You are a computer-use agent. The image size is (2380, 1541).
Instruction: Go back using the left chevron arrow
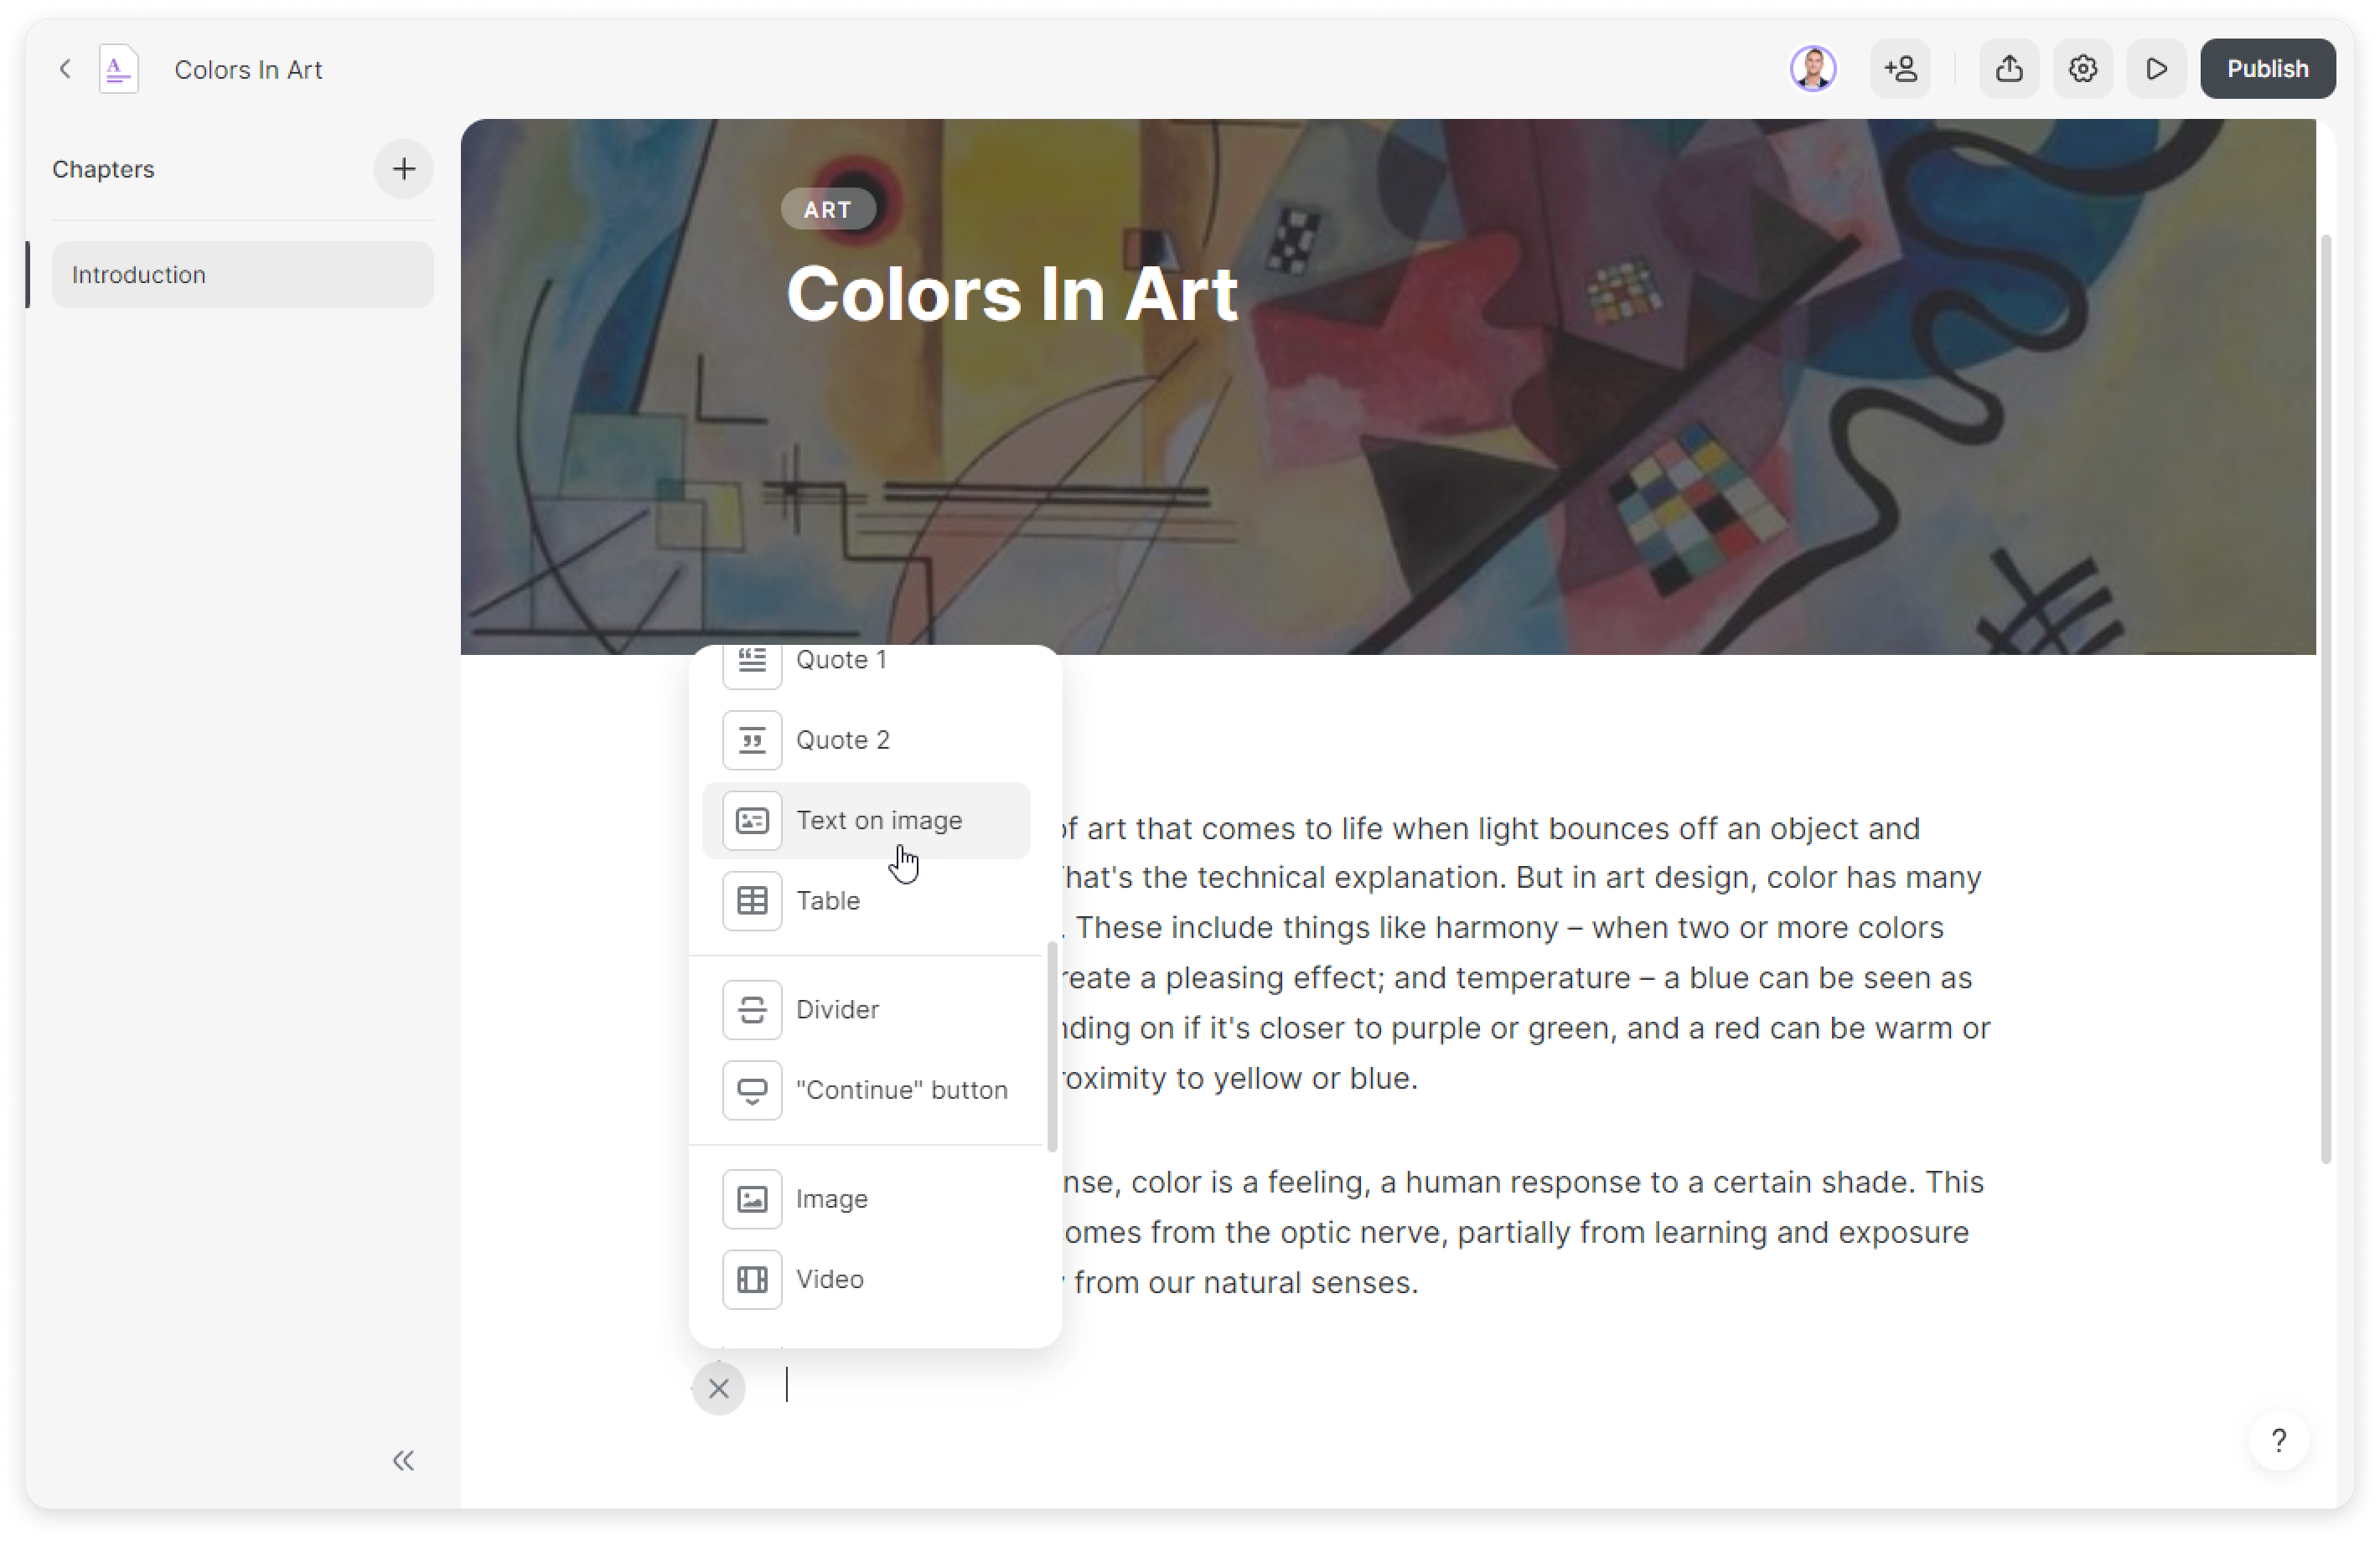tap(65, 69)
